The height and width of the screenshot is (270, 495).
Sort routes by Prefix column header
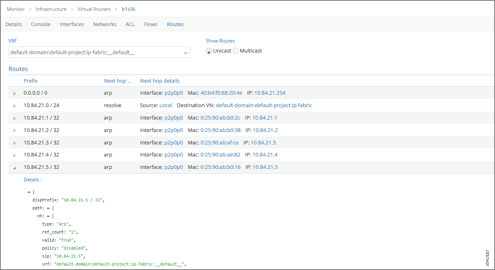[30, 81]
